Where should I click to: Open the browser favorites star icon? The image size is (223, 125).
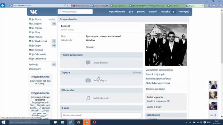coord(214,6)
